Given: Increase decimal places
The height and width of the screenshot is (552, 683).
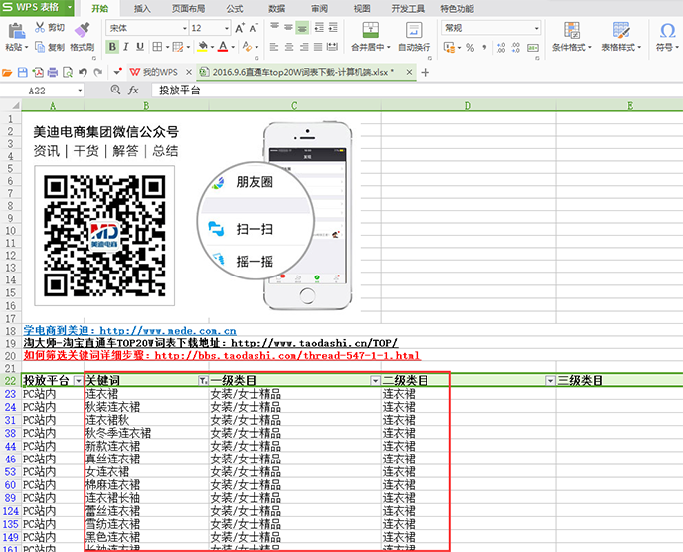Looking at the screenshot, I should [501, 47].
